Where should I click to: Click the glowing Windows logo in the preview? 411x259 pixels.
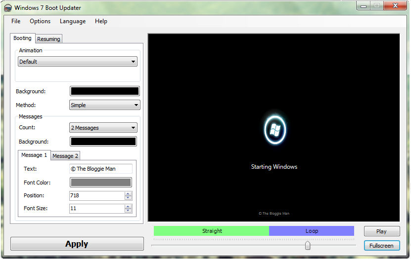[274, 130]
